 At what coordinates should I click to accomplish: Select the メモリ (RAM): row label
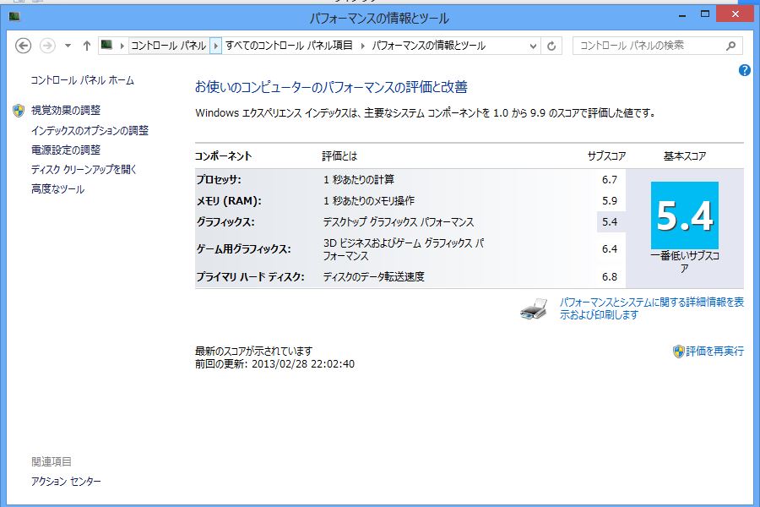pyautogui.click(x=229, y=201)
